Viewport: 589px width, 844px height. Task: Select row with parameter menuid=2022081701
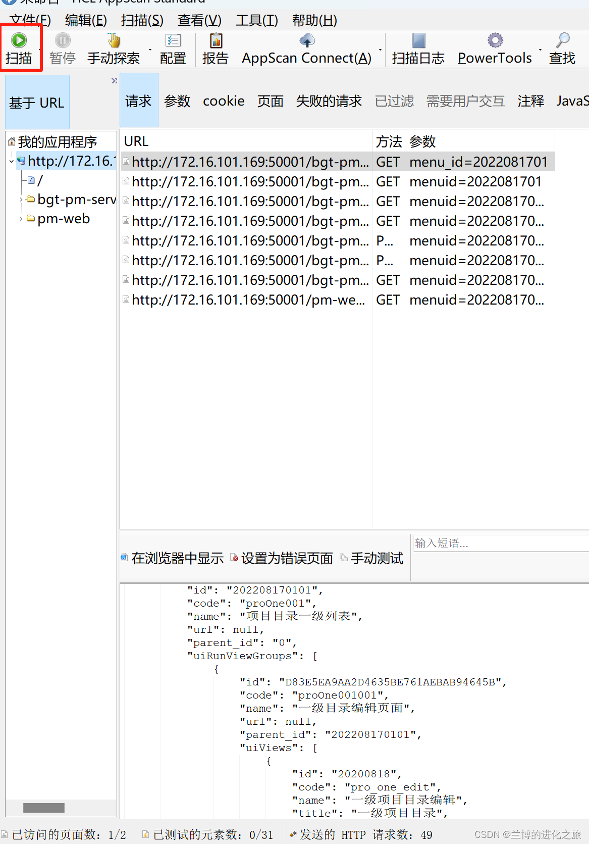pos(338,181)
